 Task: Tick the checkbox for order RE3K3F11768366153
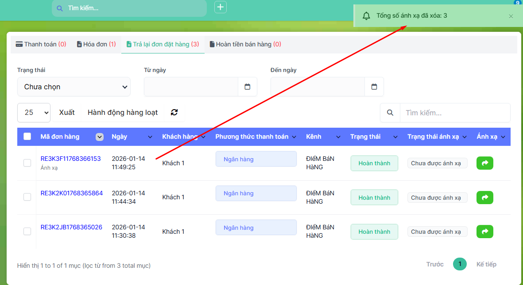tap(27, 163)
